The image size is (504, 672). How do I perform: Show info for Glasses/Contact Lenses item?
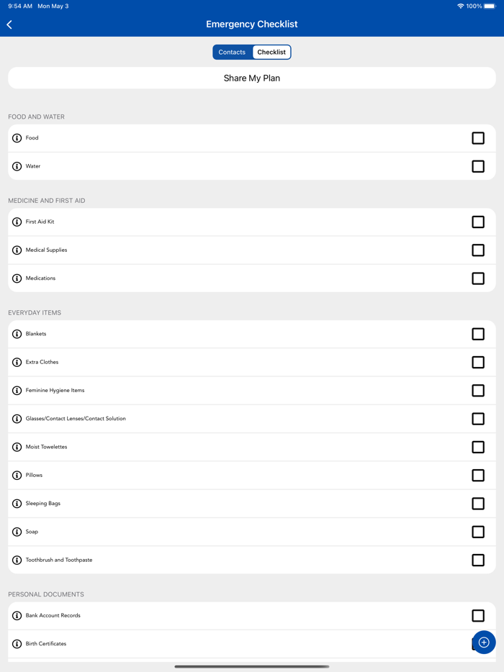pos(17,419)
